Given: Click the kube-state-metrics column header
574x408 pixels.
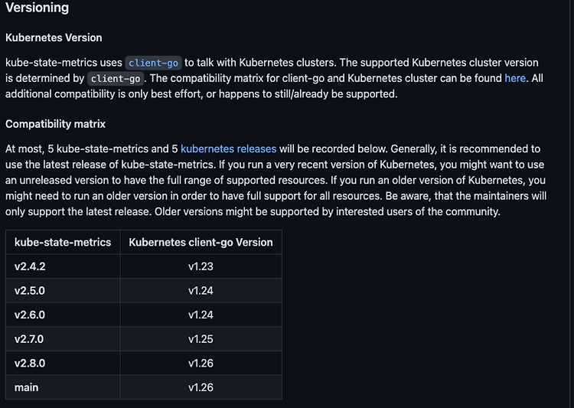Looking at the screenshot, I should tap(63, 242).
